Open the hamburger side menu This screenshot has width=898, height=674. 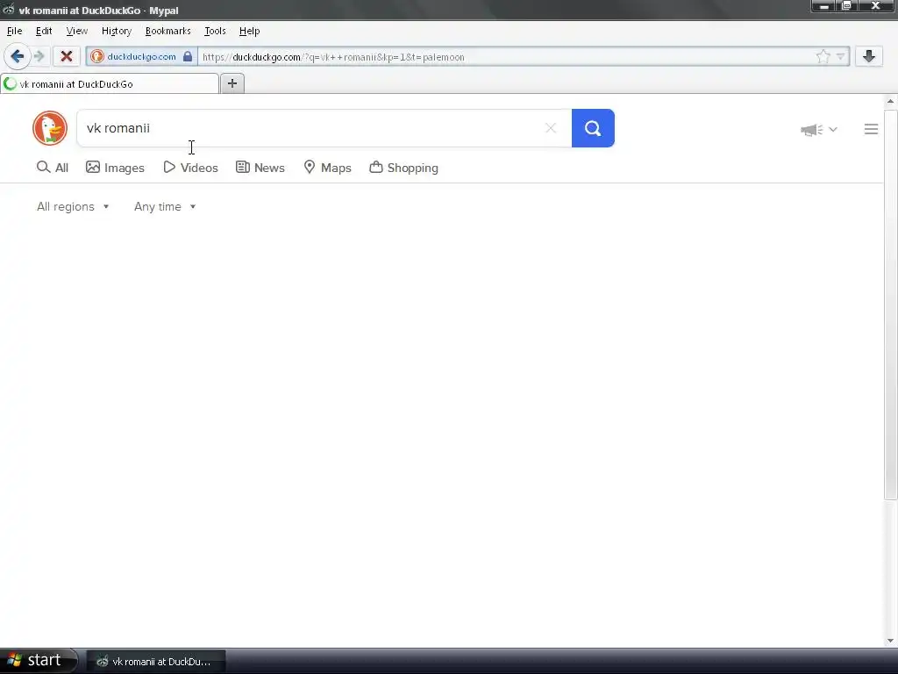tap(871, 129)
